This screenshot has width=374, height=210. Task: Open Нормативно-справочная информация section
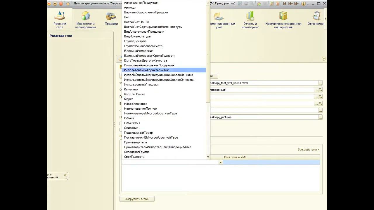point(283,20)
